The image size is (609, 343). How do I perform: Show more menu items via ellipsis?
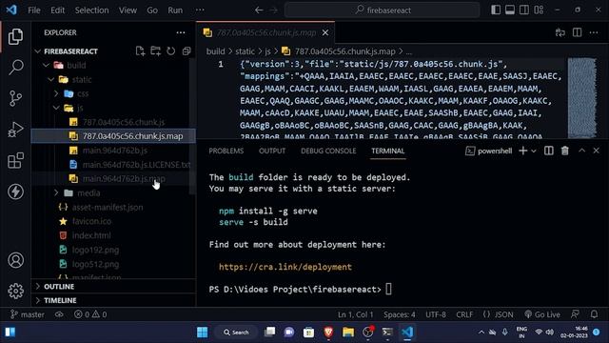(x=200, y=10)
